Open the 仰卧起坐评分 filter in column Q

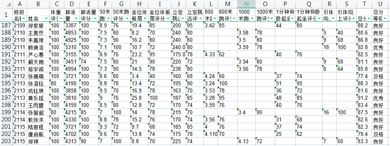[319, 19]
